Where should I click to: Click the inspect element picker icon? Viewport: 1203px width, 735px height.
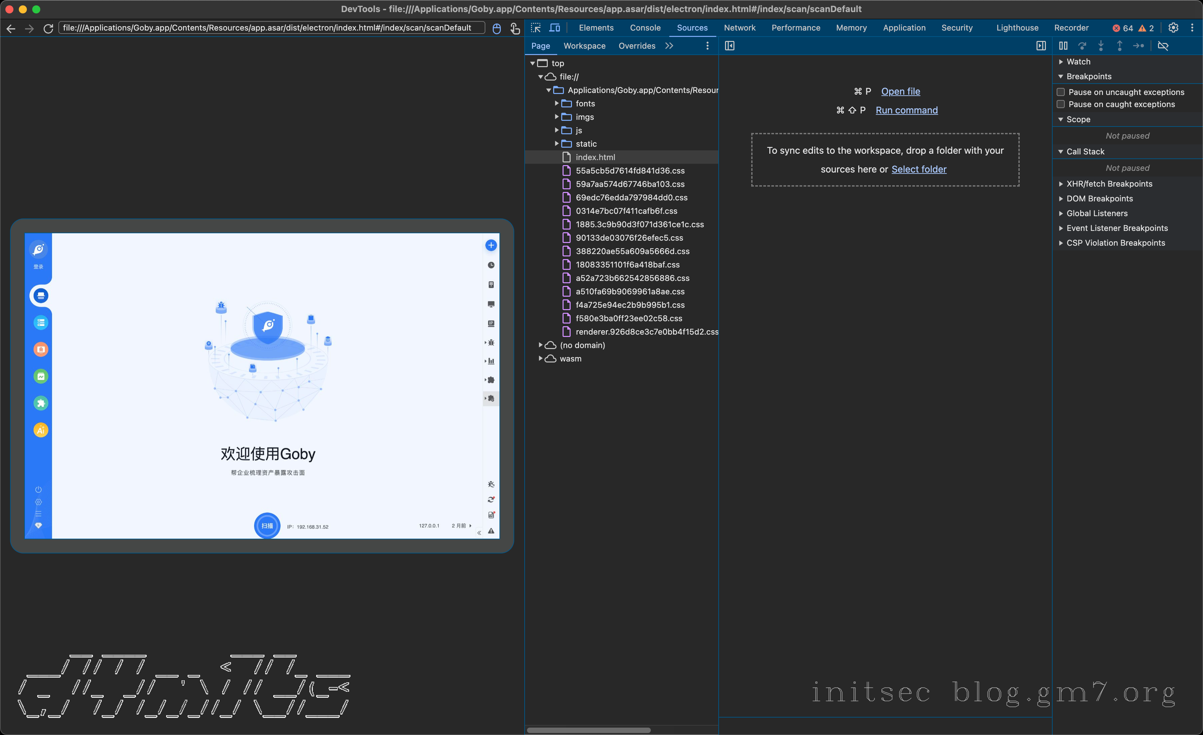(x=536, y=28)
